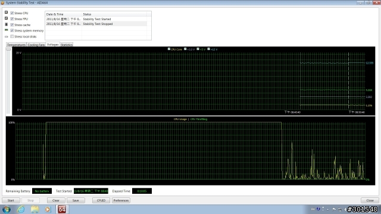The image size is (381, 214).
Task: Click the No battery status field
Action: coord(42,191)
